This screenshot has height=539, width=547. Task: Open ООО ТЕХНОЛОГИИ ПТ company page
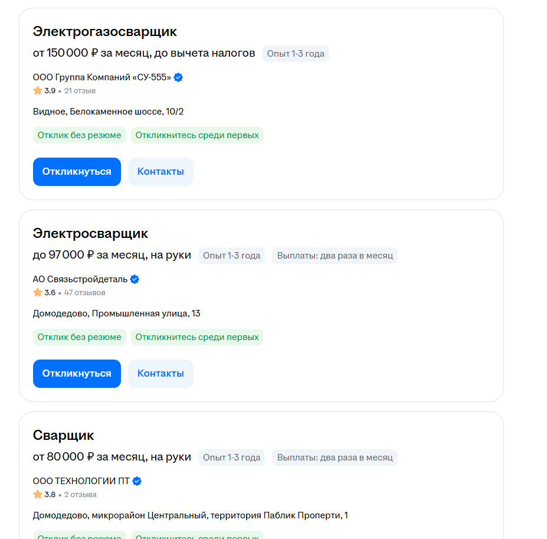coord(81,481)
